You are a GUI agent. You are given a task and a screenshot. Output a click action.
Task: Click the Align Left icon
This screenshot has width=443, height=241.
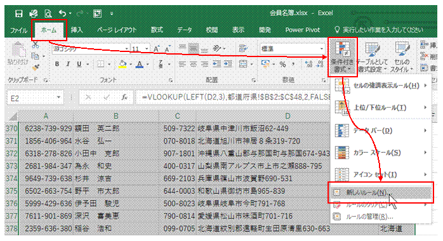pyautogui.click(x=182, y=65)
